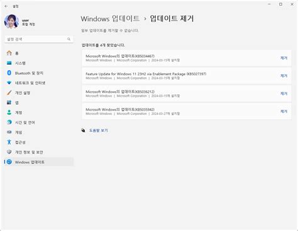
Task: Click the 업데이트 제거 page heading
Action: click(x=172, y=19)
